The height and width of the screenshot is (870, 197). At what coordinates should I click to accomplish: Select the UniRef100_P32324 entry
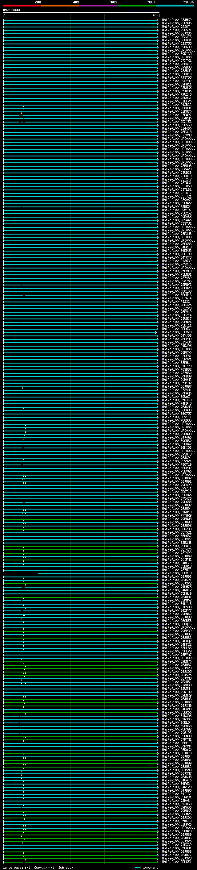click(177, 302)
